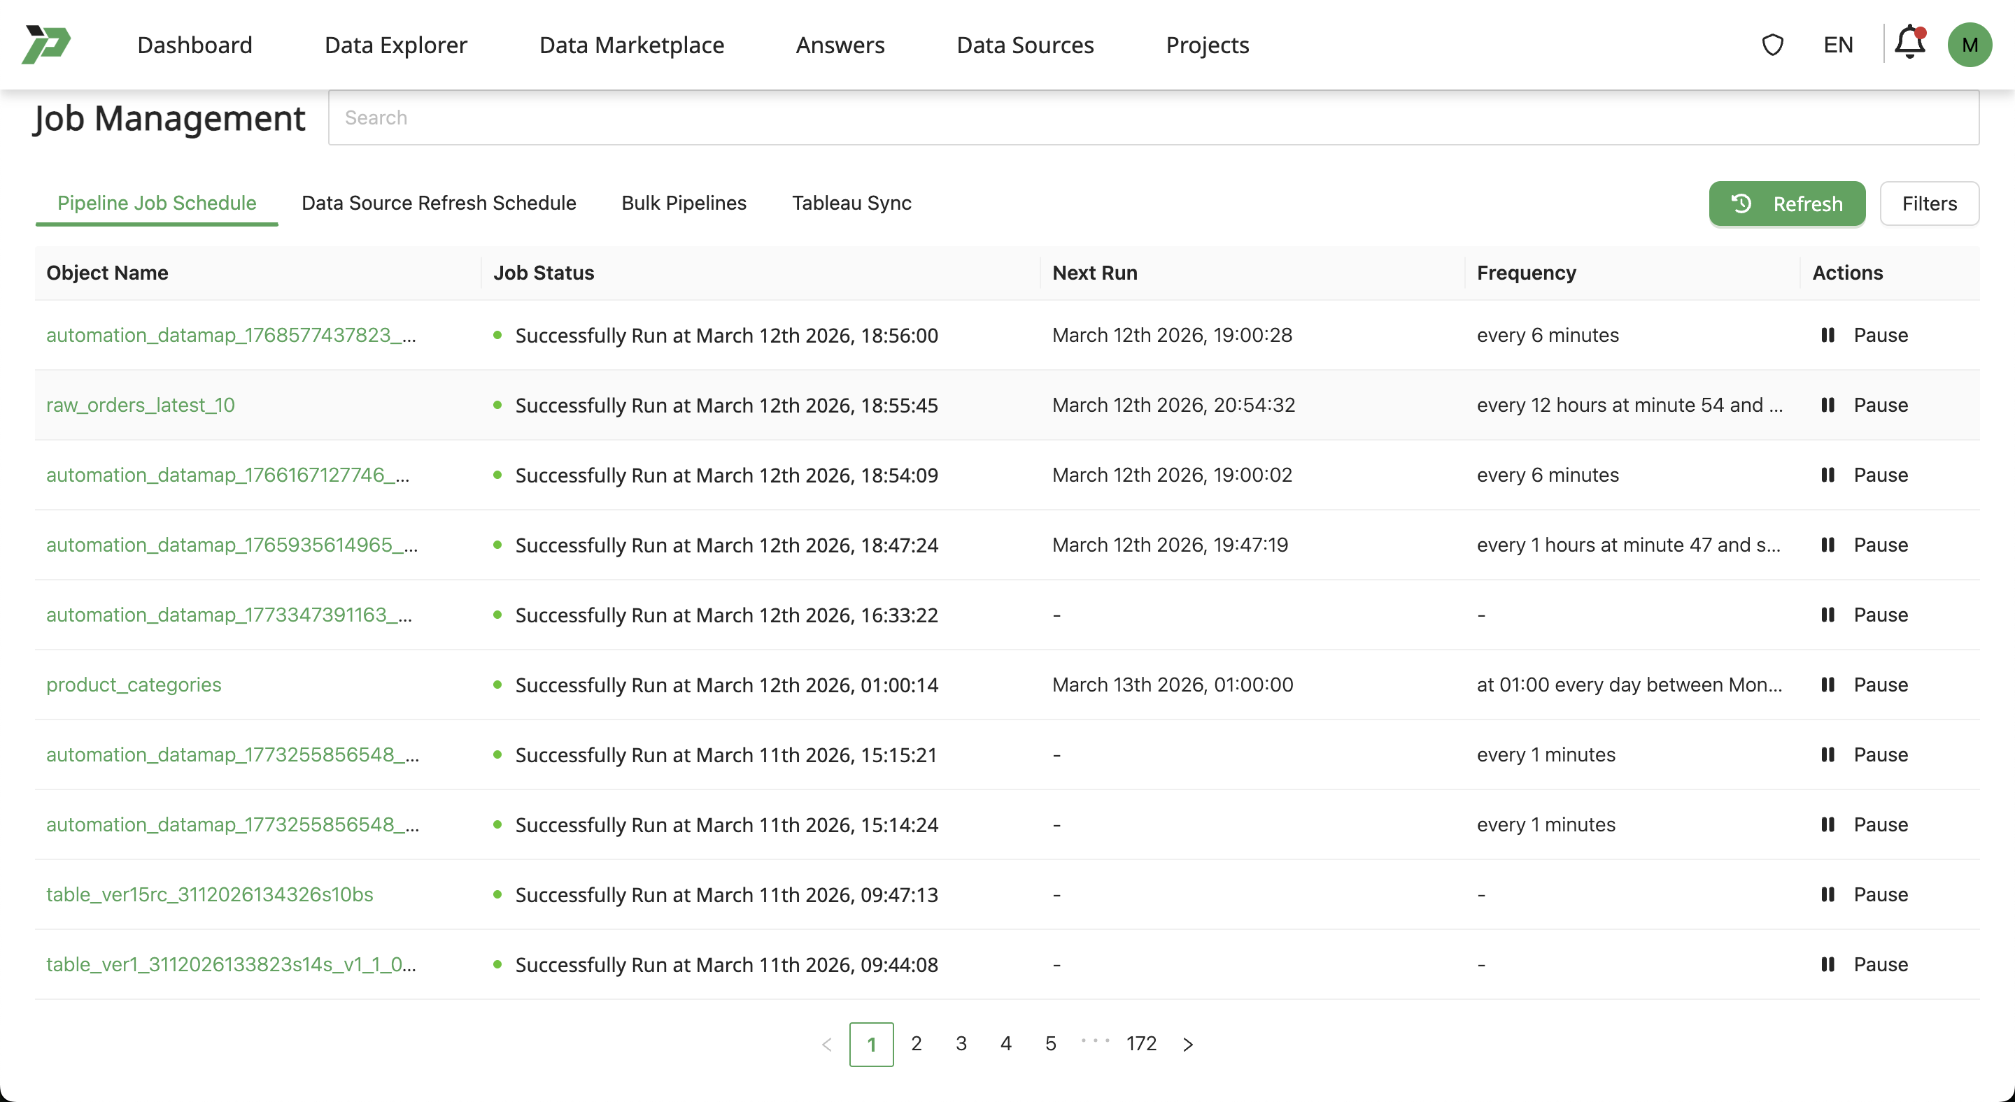Open the user avatar menu marked M
Image resolution: width=2015 pixels, height=1102 pixels.
tap(1971, 45)
